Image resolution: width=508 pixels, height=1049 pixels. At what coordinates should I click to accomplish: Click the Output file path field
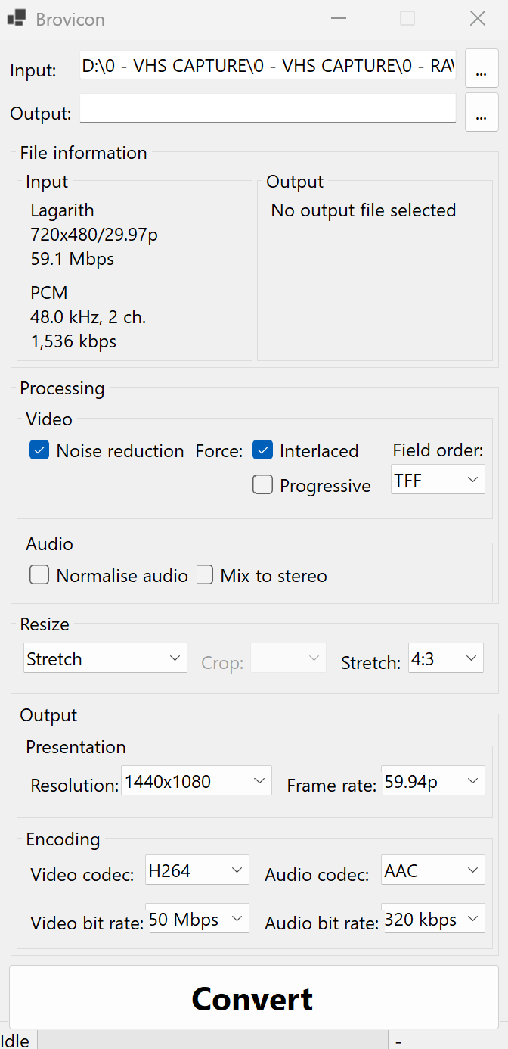coord(268,109)
